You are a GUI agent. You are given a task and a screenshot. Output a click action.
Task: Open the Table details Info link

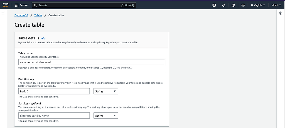click(43, 38)
